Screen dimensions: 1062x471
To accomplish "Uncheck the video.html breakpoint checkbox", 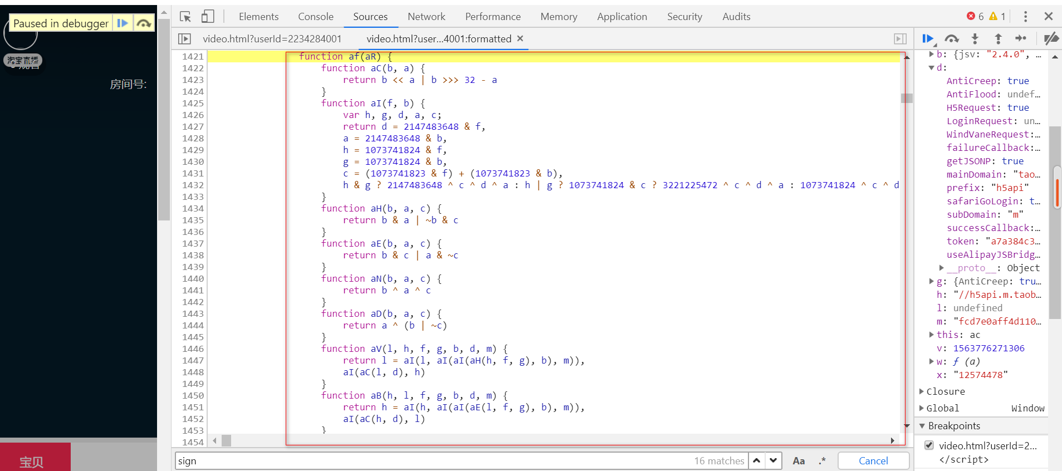I will pos(929,445).
